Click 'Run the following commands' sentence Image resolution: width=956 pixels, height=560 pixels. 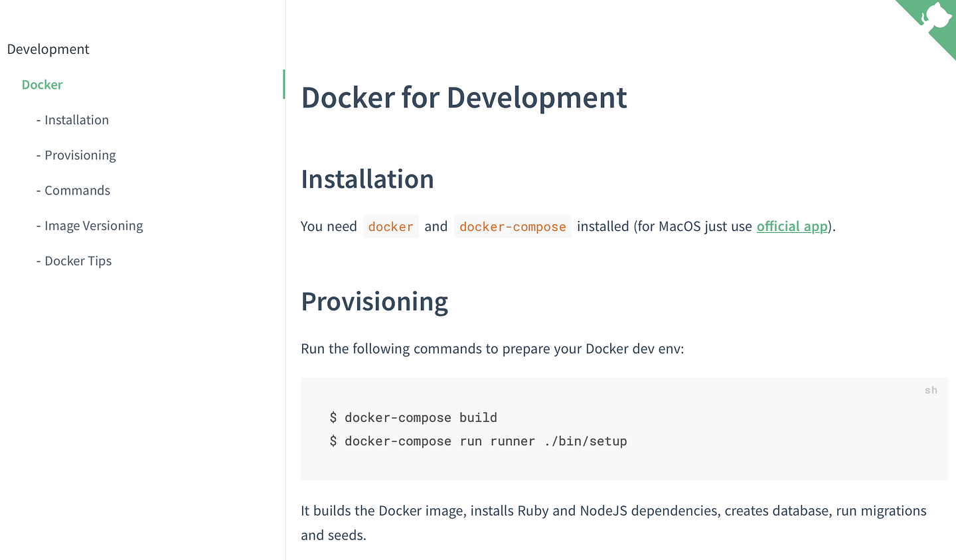coord(492,348)
